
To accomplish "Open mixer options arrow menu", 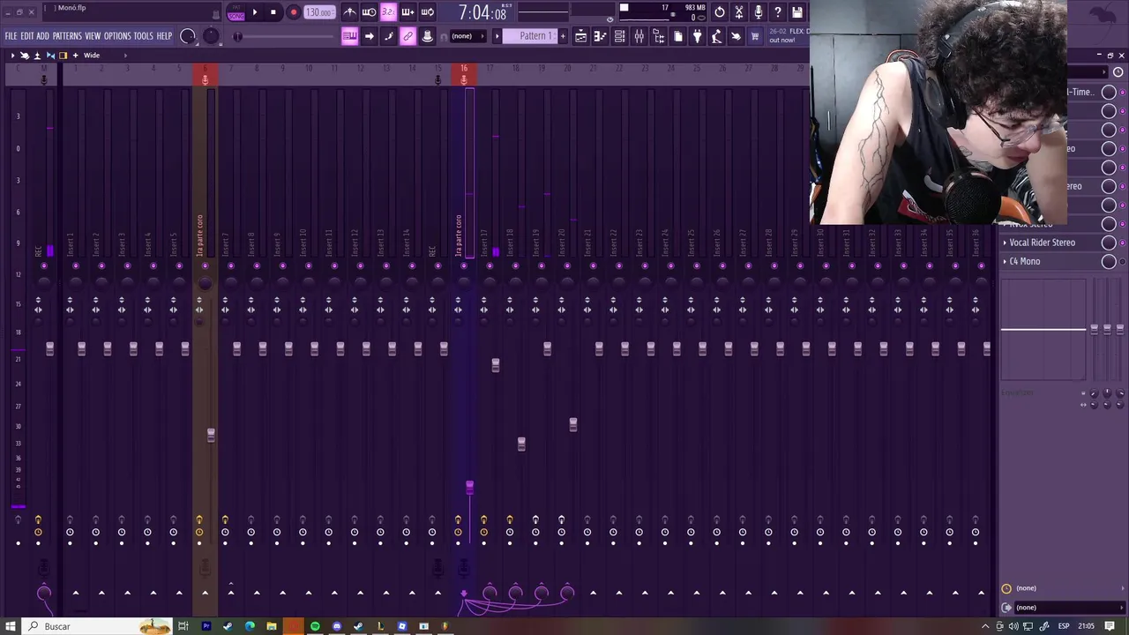I will [12, 56].
